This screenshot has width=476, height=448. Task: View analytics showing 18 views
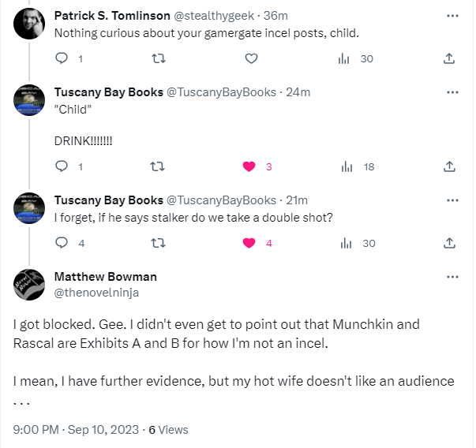coord(346,166)
